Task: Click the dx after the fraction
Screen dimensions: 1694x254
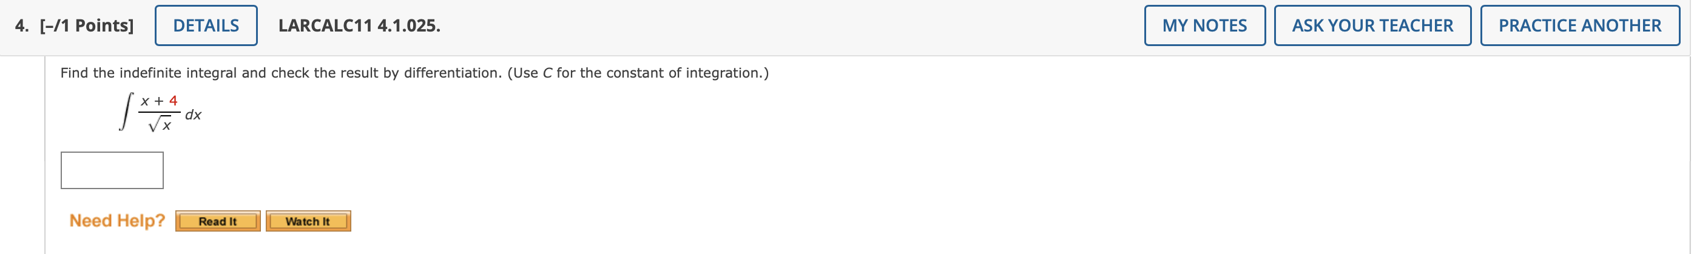Action: (194, 115)
